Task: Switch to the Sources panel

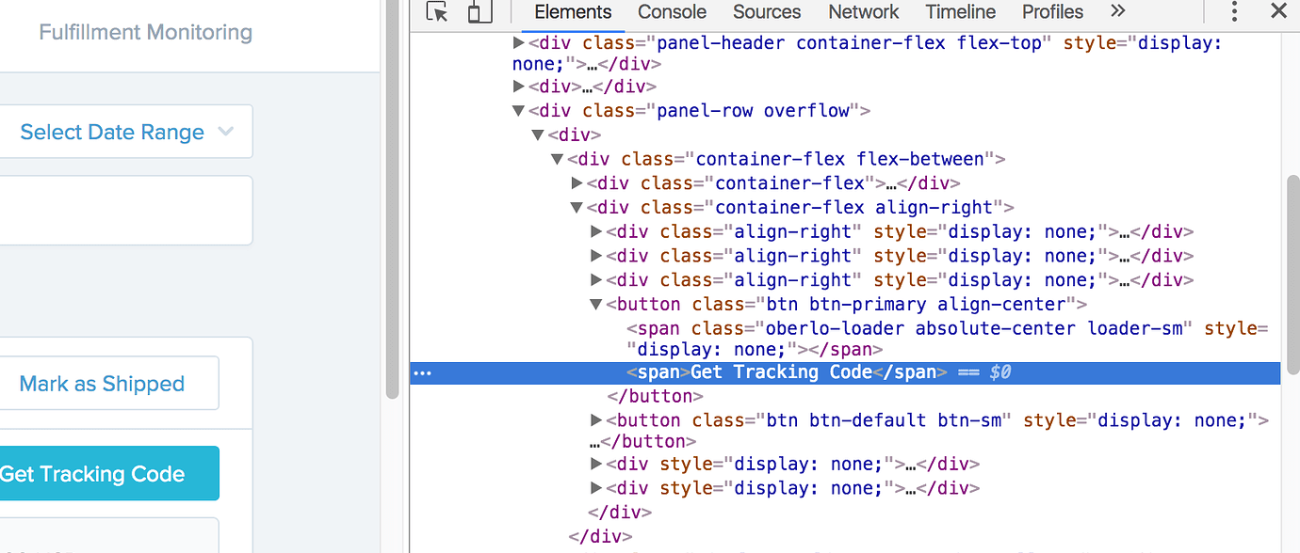Action: click(766, 12)
